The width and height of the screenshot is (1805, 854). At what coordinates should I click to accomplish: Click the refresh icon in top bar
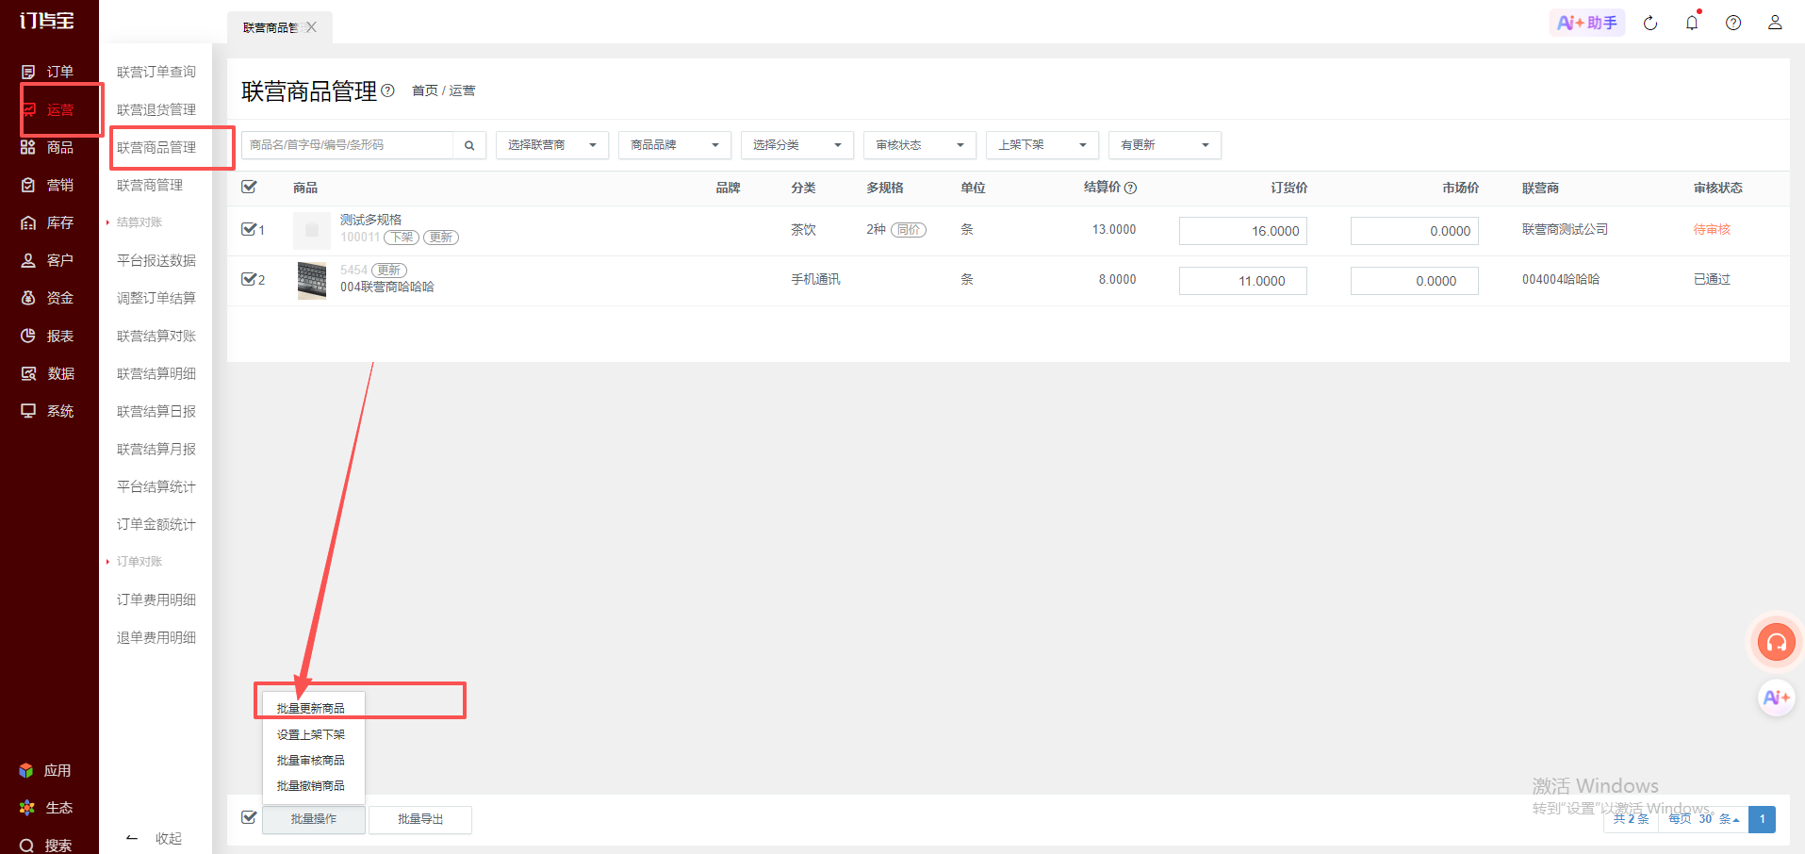click(x=1650, y=23)
